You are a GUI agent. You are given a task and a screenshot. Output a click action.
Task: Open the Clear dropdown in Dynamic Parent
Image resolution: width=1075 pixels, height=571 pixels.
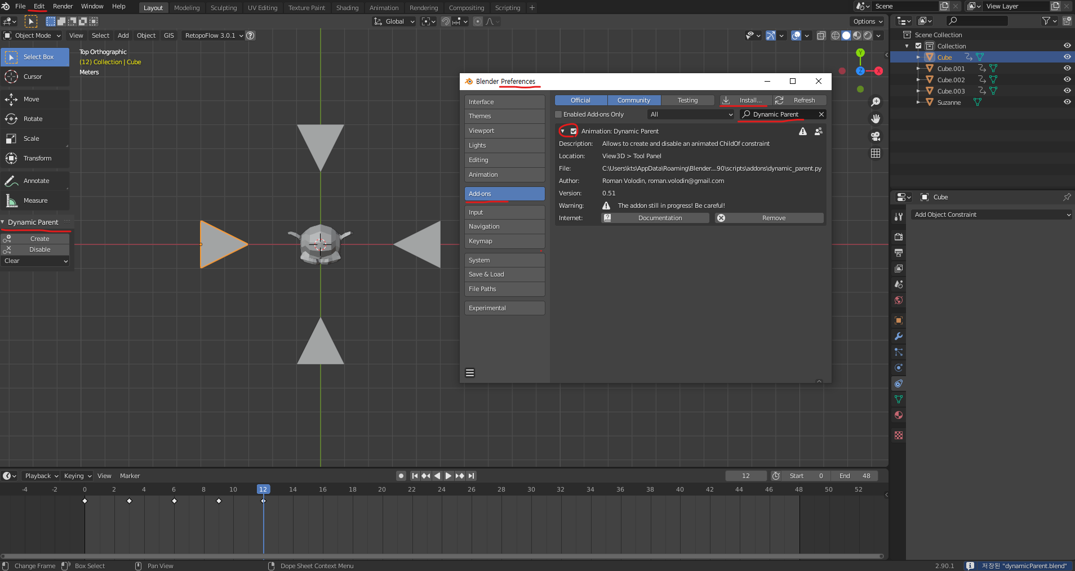click(36, 261)
